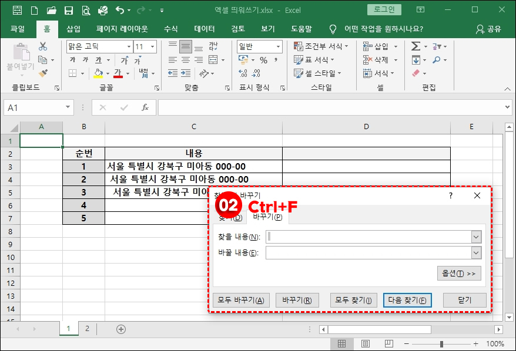Image resolution: width=516 pixels, height=351 pixels.
Task: Open cell borders dropdown arrow
Action: [82, 73]
